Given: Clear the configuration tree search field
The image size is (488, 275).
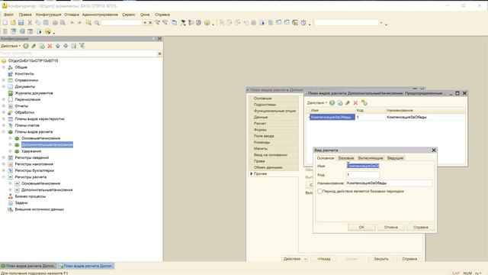Looking at the screenshot, I should coord(159,53).
